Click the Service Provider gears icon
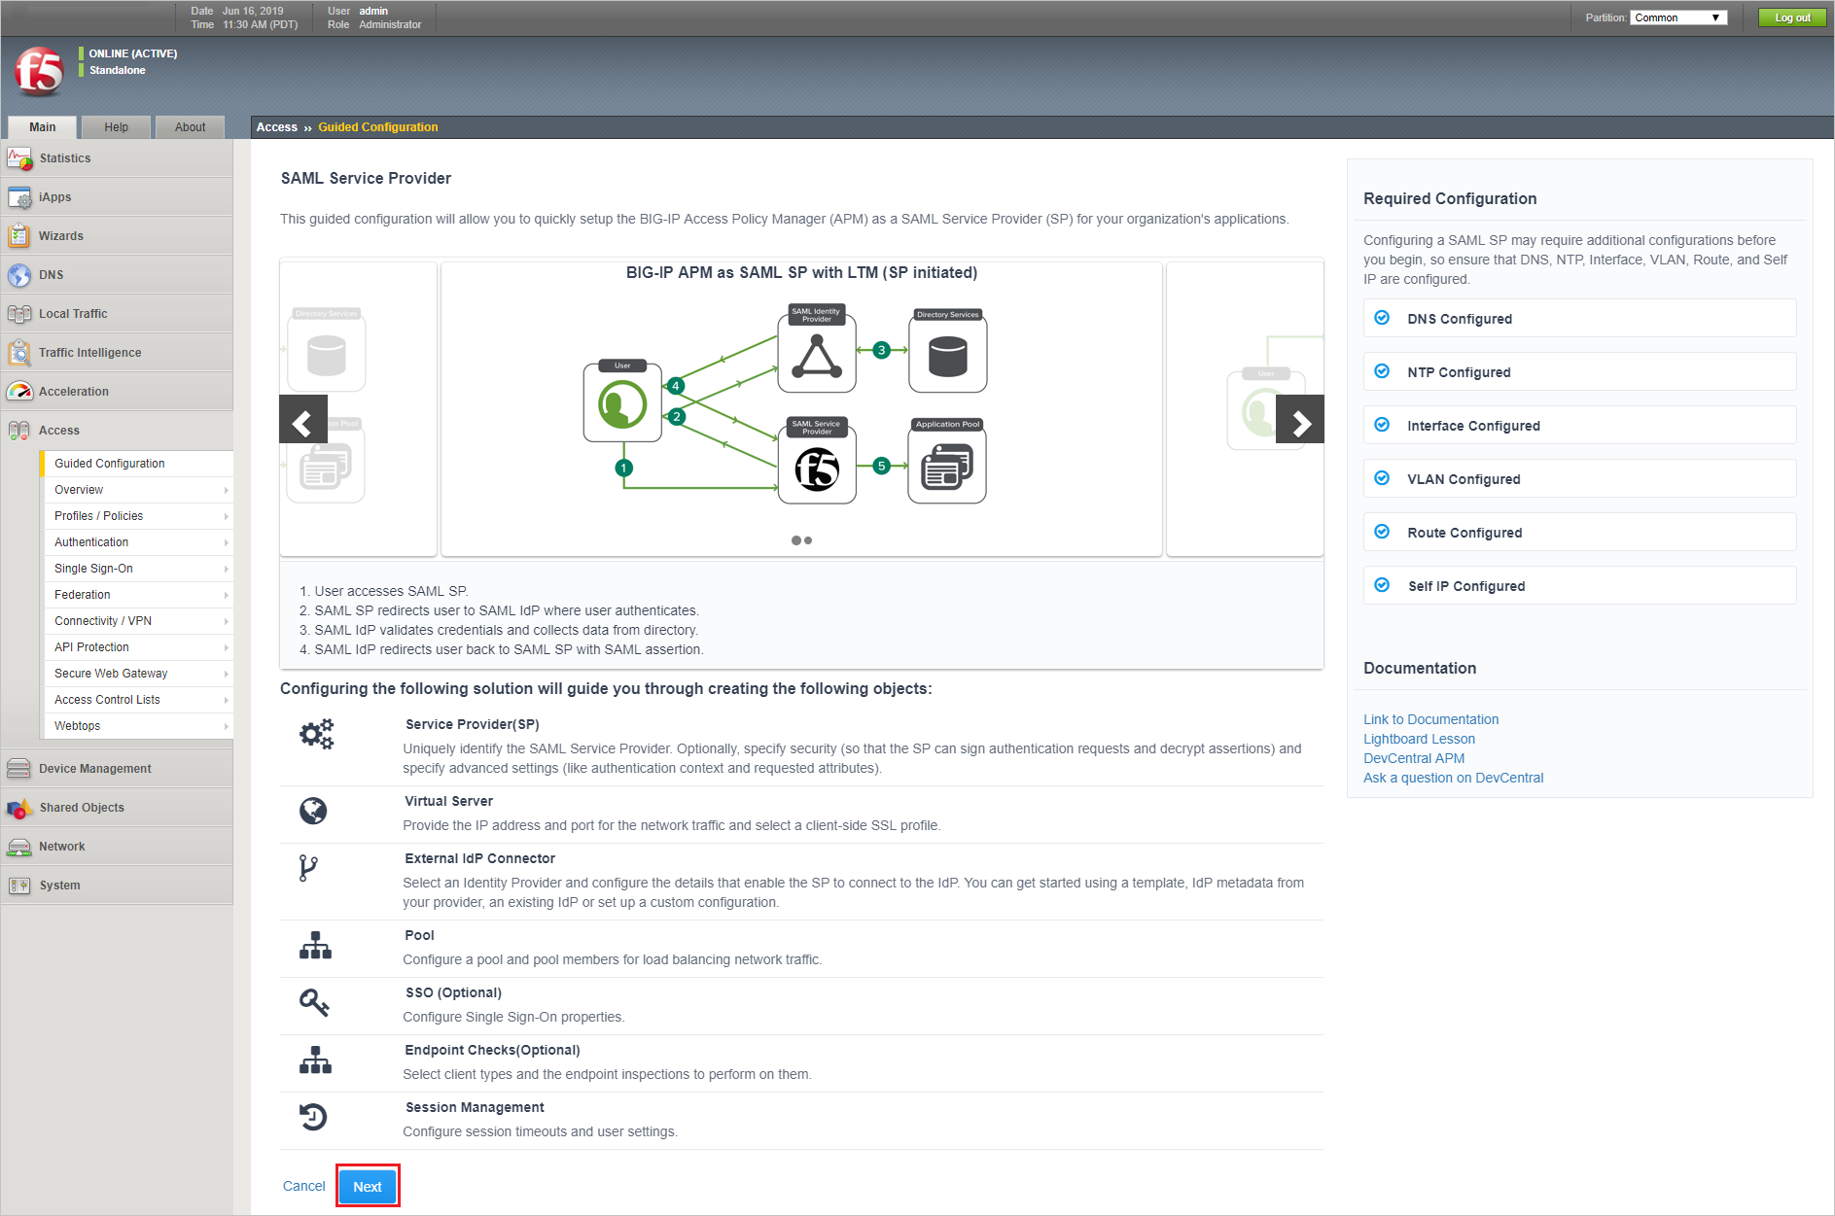1835x1216 pixels. 316,734
